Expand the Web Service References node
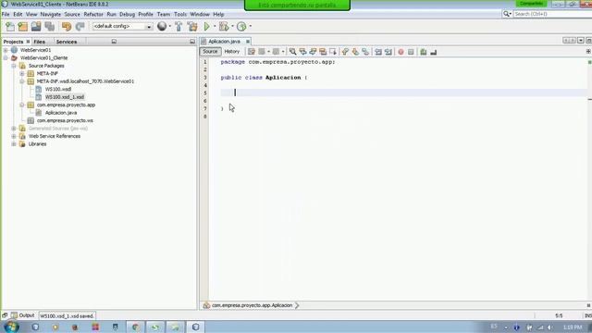Screen dimensions: 592x333 coord(14,136)
